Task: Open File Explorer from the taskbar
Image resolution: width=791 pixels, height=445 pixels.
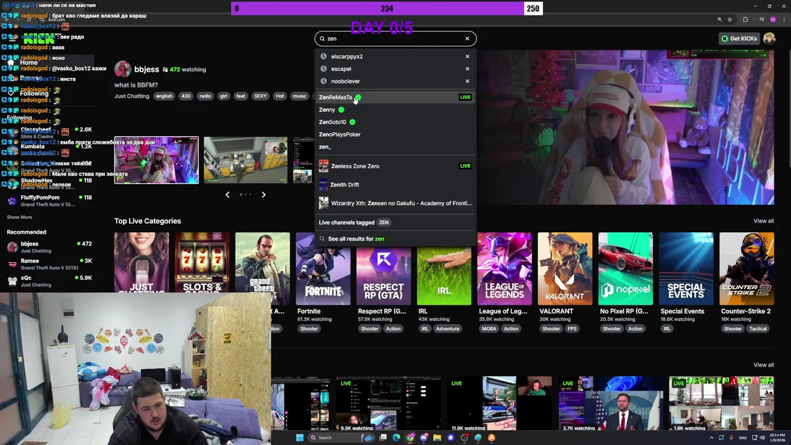Action: (437, 438)
